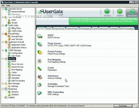The image size is (139, 108).
Task: Switch to the Parent Proxies tab
Action: 72,29
